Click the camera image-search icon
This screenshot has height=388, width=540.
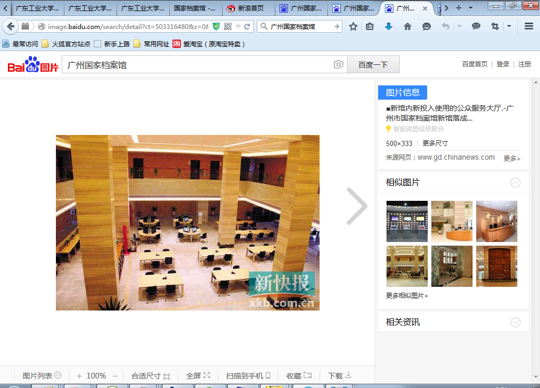[338, 65]
